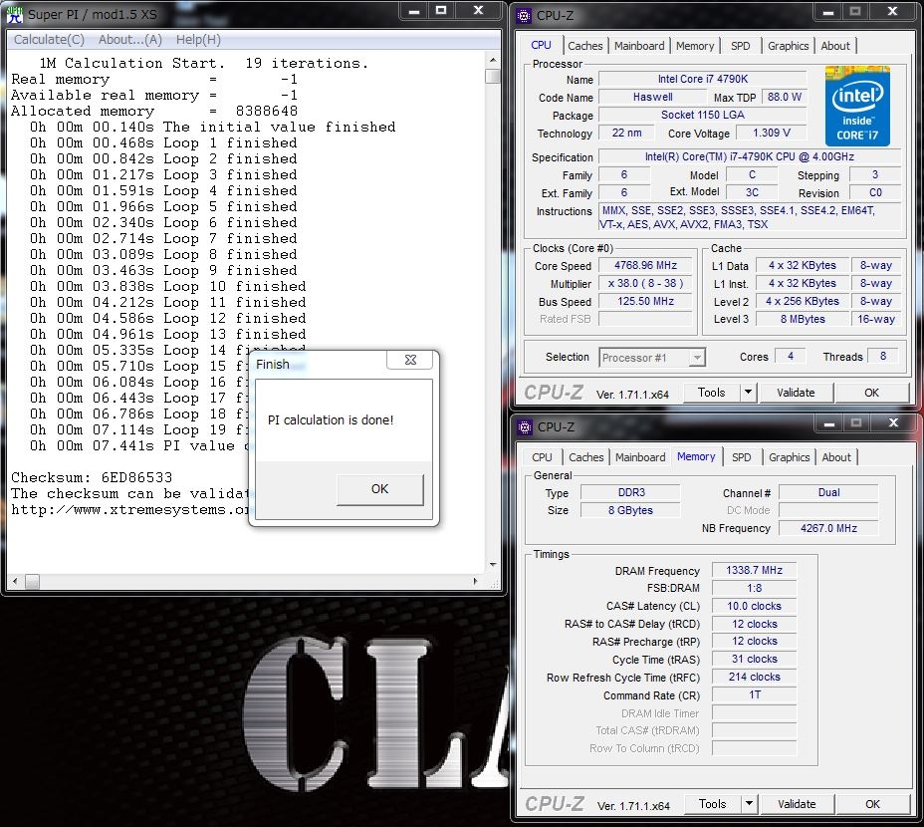Image resolution: width=924 pixels, height=827 pixels.
Task: Click Tools button in lower CPU-Z window
Action: coord(713,804)
